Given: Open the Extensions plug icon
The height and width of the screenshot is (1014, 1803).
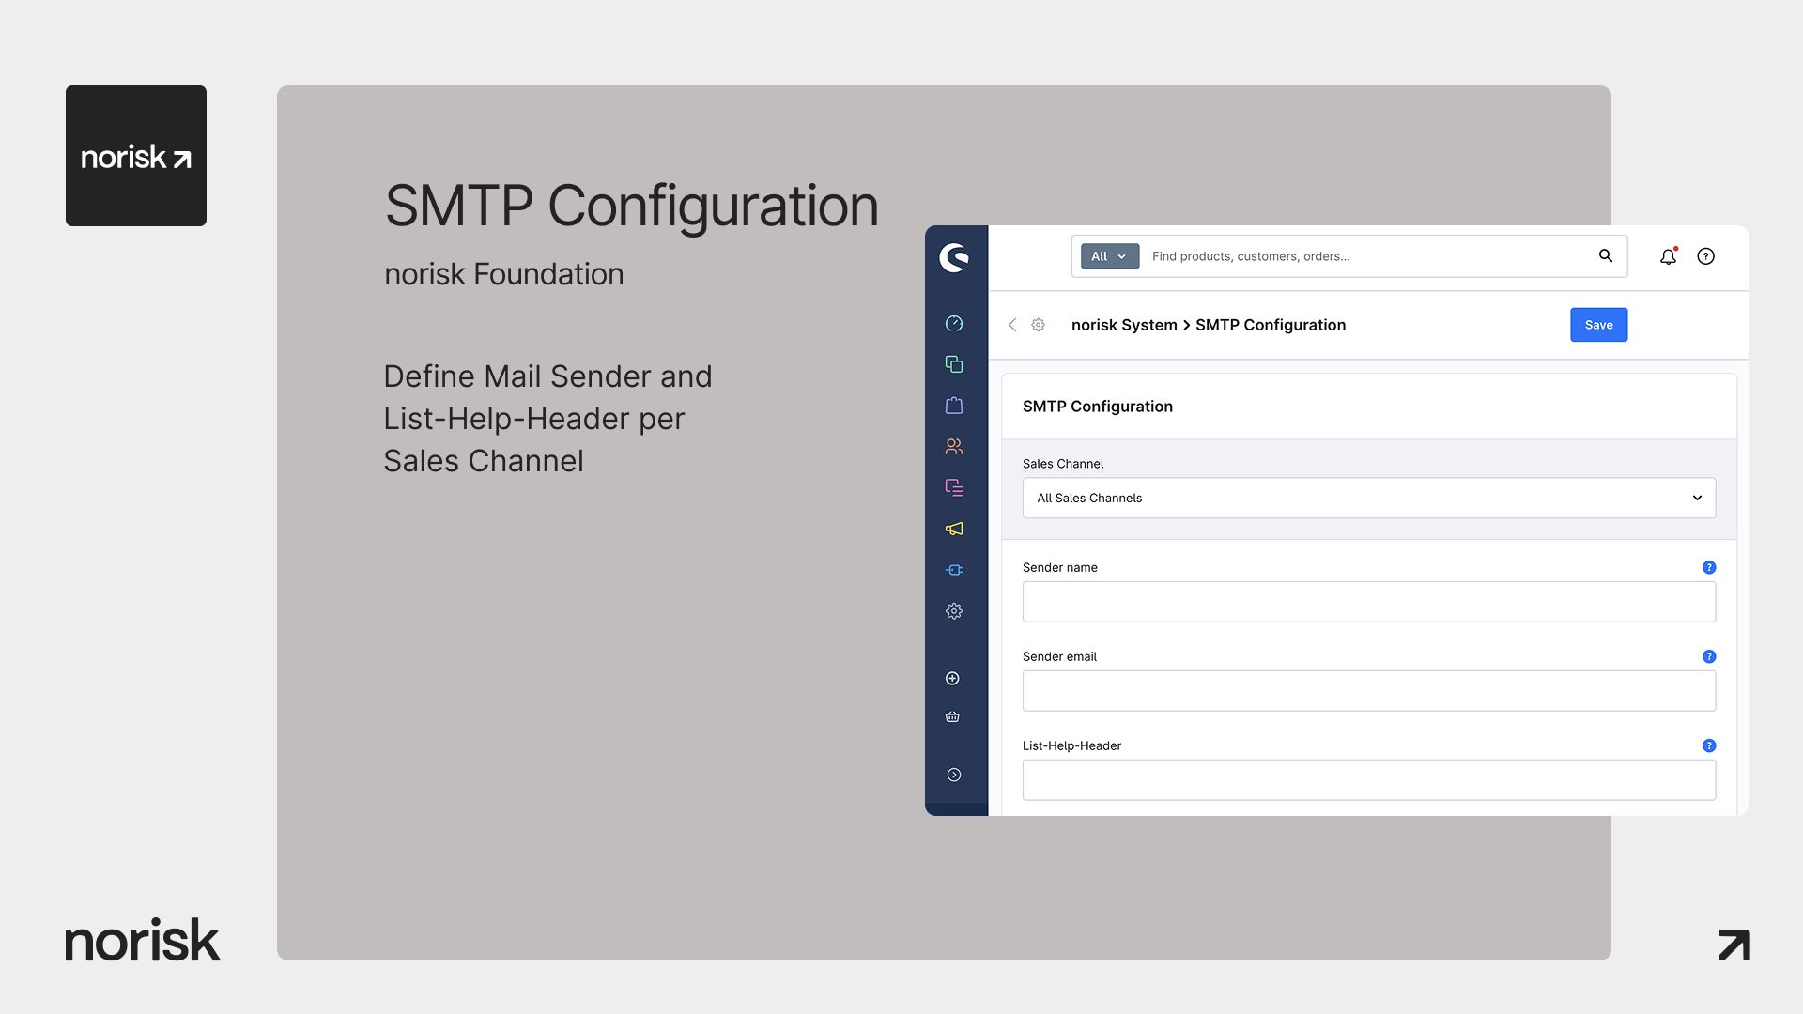Looking at the screenshot, I should tap(954, 570).
